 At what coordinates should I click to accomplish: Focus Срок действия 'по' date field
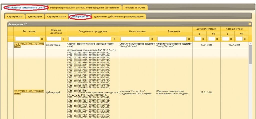(x=239, y=39)
